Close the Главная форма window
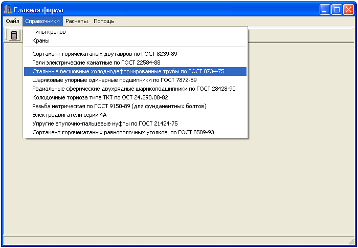 tap(348, 10)
